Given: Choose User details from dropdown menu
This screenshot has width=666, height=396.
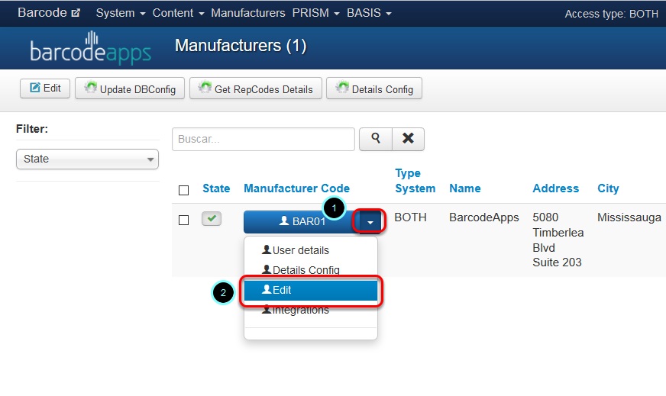Looking at the screenshot, I should pos(311,250).
